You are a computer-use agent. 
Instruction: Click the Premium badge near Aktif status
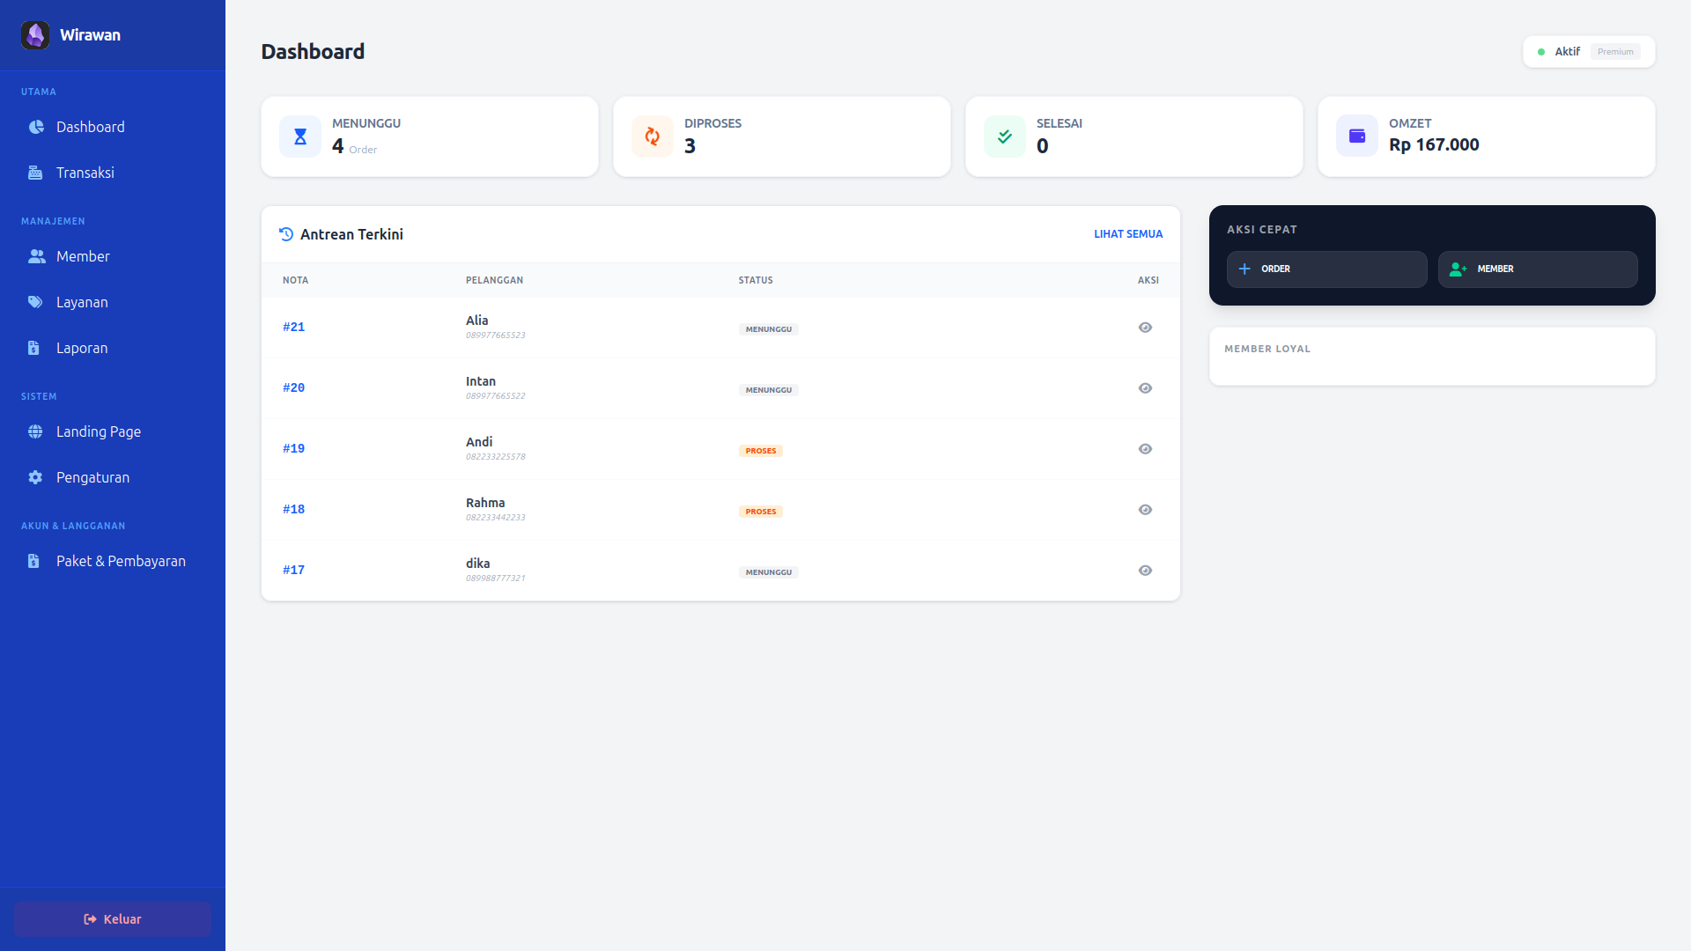(x=1615, y=52)
